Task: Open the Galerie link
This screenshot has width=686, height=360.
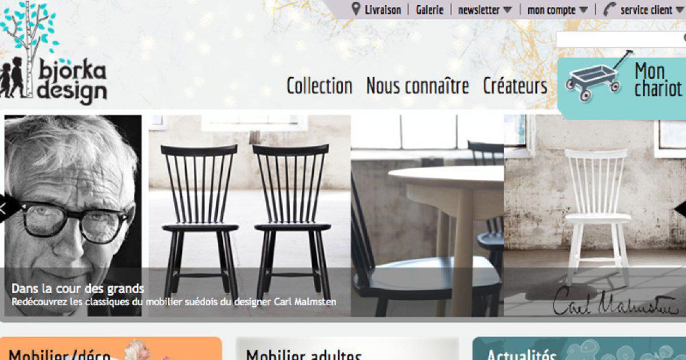Action: [x=430, y=10]
